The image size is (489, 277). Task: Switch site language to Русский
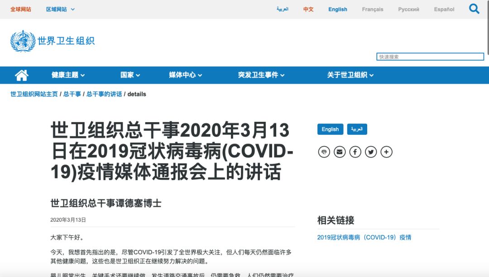408,10
